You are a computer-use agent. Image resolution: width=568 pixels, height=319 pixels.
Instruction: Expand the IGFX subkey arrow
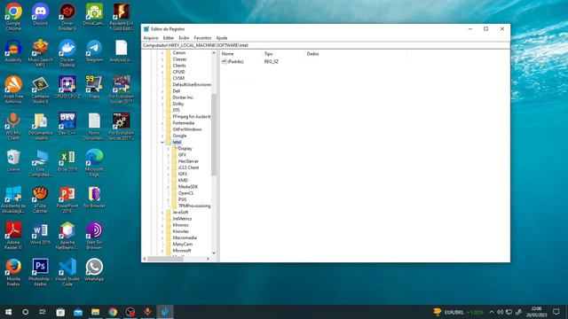168,175
